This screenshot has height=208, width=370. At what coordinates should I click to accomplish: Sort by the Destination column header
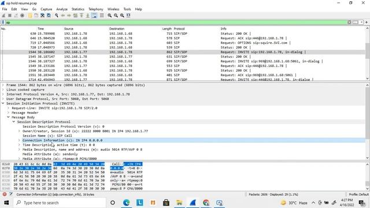[x=117, y=28]
